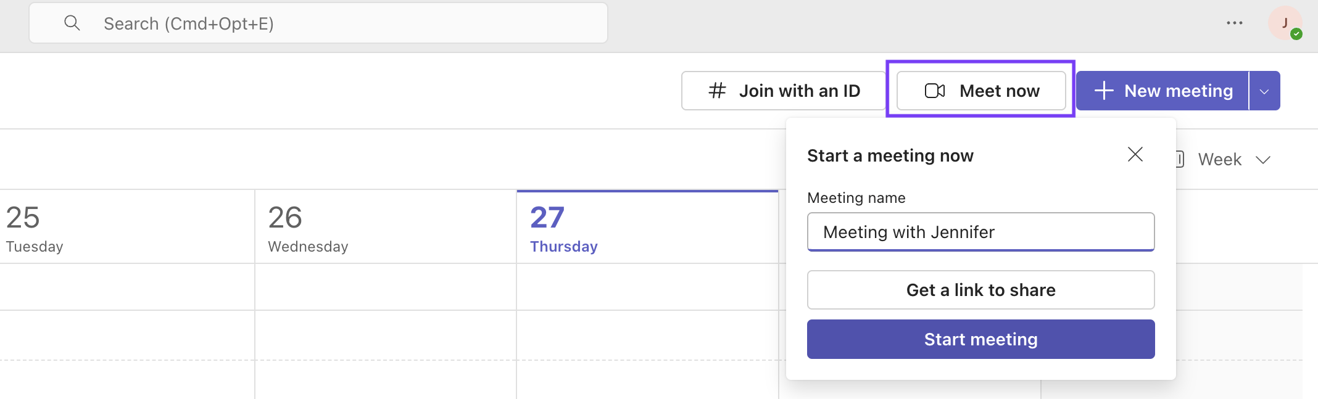Click the hashtag icon on Join with an ID

click(716, 90)
